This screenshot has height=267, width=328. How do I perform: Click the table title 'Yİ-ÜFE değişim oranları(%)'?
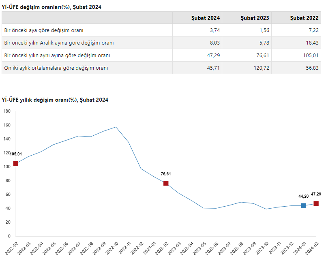[51, 7]
